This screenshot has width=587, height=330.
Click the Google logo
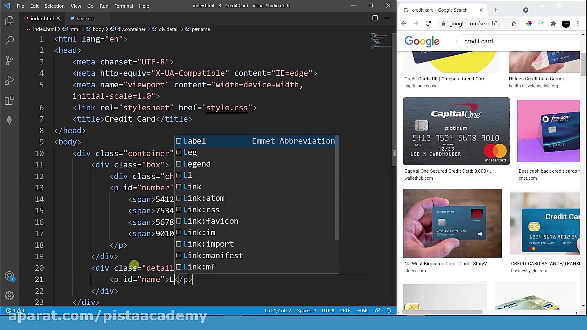click(x=422, y=41)
